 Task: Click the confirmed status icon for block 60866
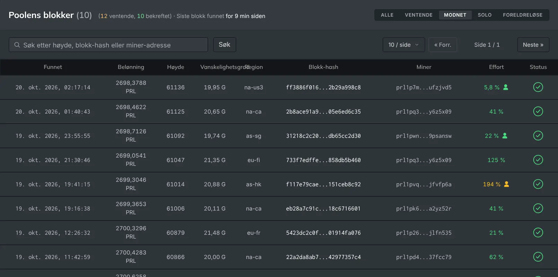coord(538,257)
